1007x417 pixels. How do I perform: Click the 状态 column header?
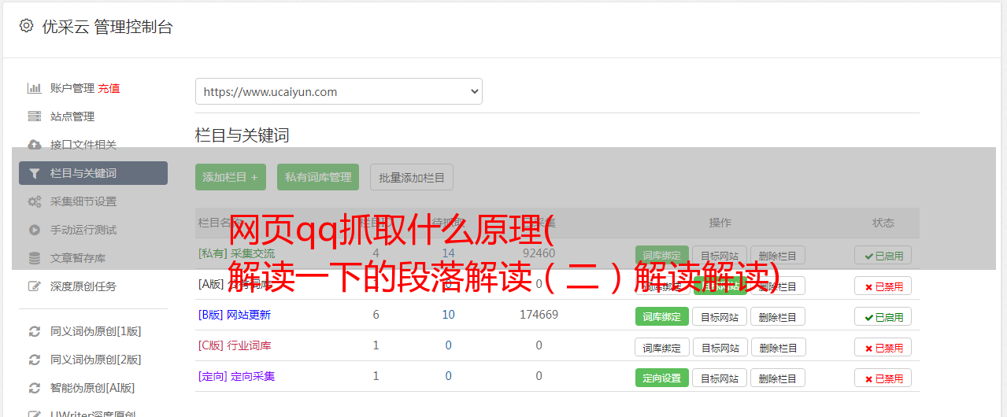tap(883, 223)
